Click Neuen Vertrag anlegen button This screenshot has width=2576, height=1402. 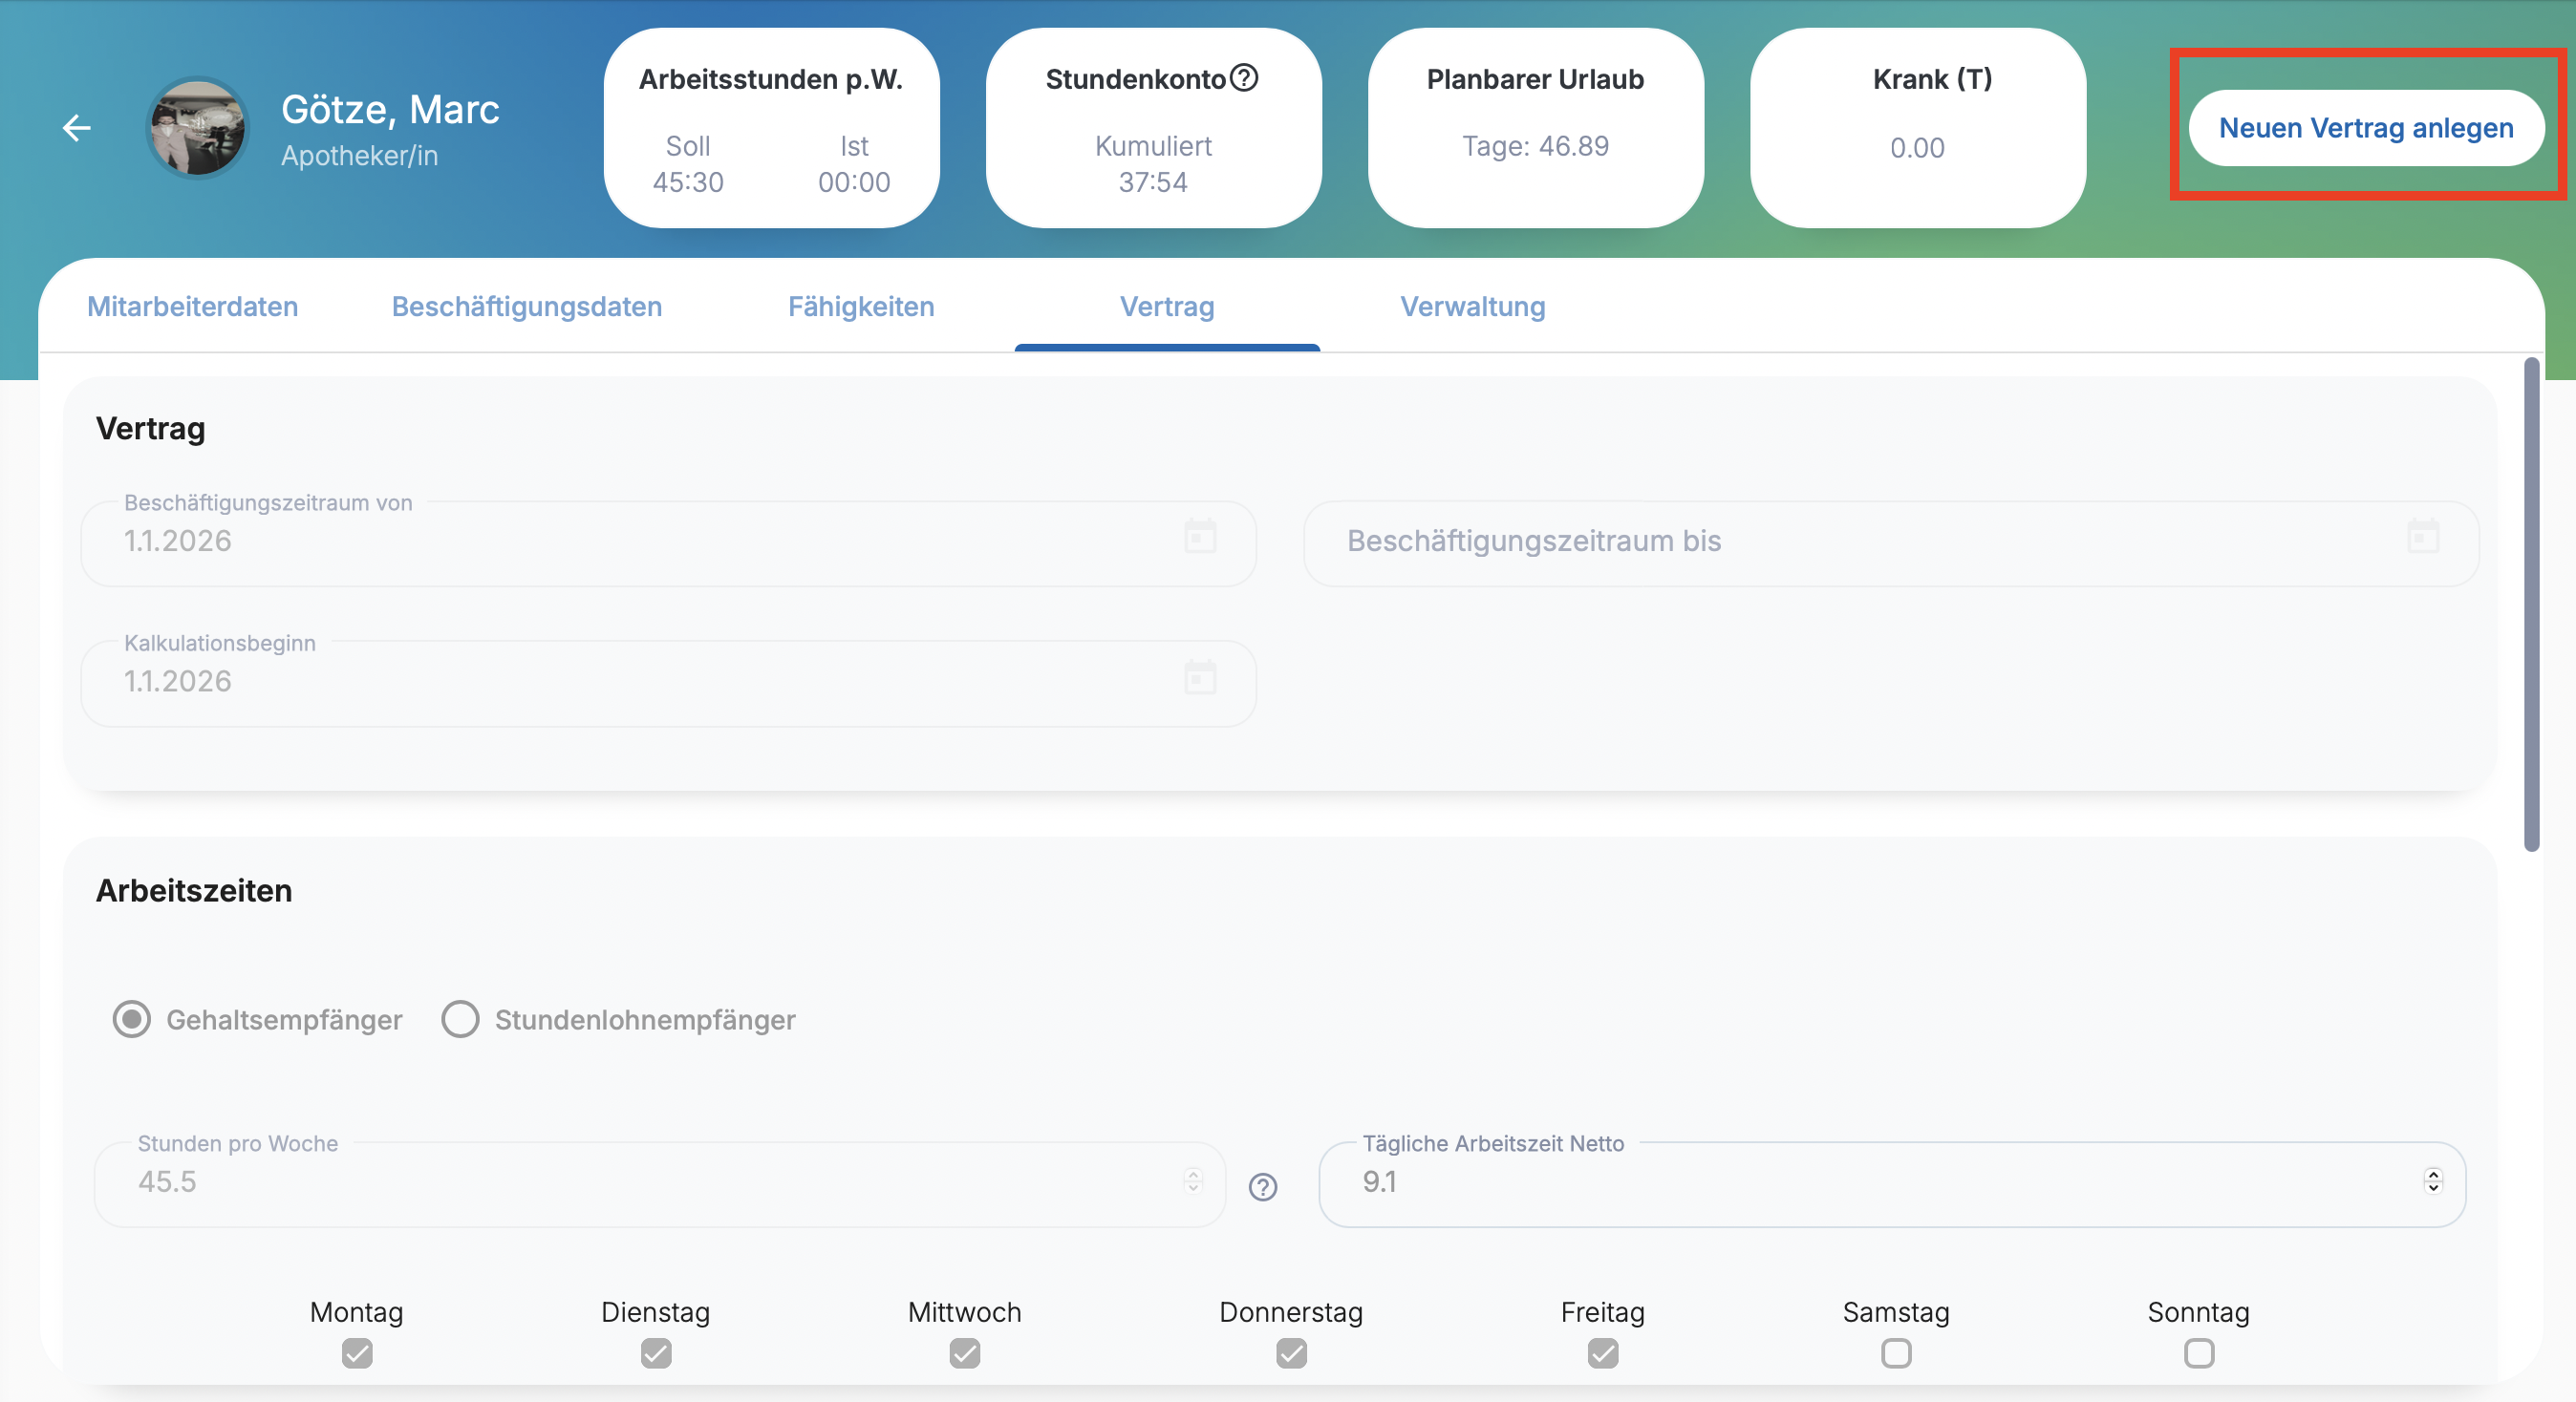tap(2365, 128)
